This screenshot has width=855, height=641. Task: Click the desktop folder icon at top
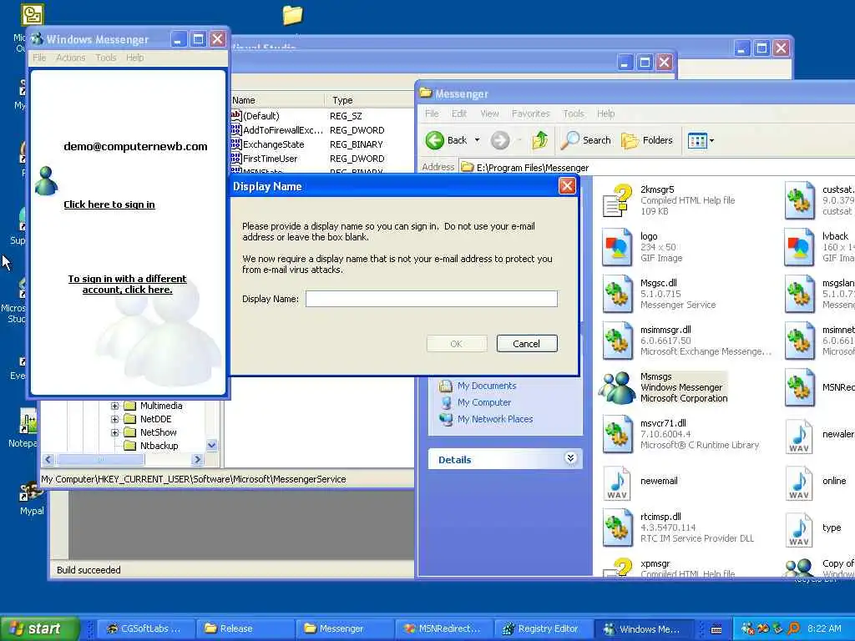pos(292,15)
